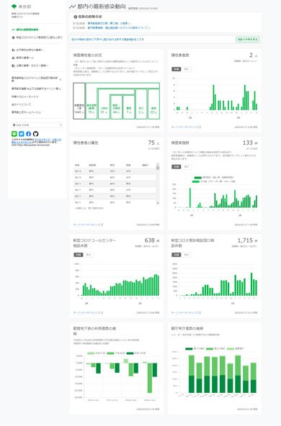Select 累計 view in コールセンター相談件数 card
Viewport: 281px width, 426px height.
pyautogui.click(x=89, y=255)
